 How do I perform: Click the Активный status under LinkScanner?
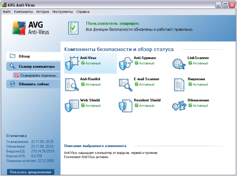(198, 63)
